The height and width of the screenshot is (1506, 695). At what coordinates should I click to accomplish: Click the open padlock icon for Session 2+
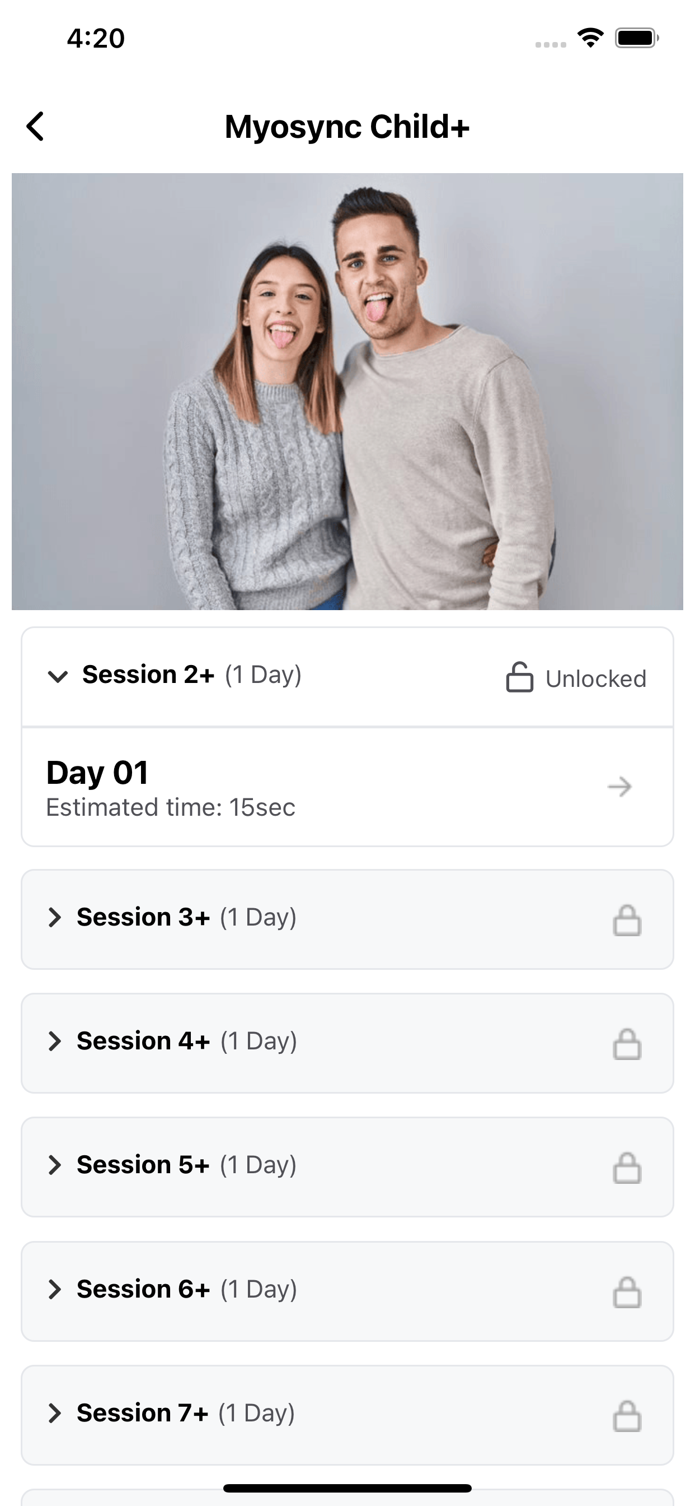coord(519,677)
